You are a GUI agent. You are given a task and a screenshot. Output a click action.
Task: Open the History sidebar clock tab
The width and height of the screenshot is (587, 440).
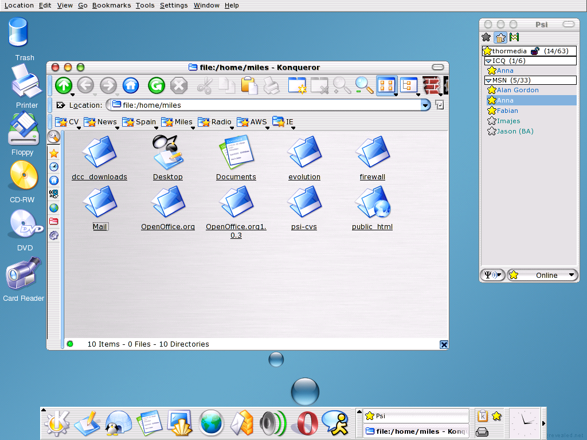click(54, 167)
